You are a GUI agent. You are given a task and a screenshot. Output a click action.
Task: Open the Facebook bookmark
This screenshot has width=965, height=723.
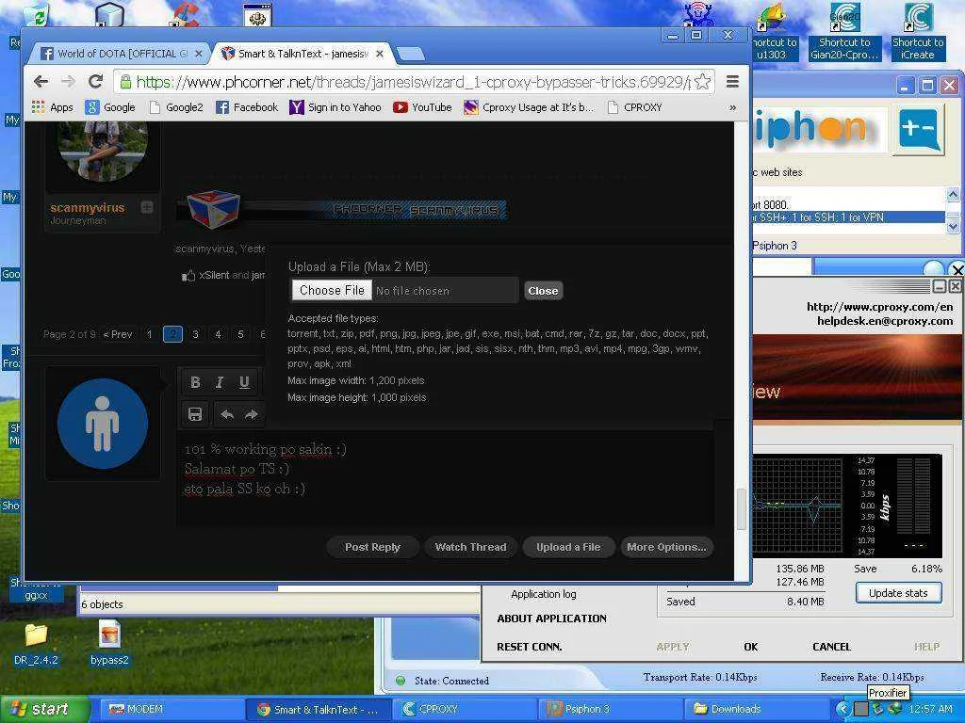[247, 107]
